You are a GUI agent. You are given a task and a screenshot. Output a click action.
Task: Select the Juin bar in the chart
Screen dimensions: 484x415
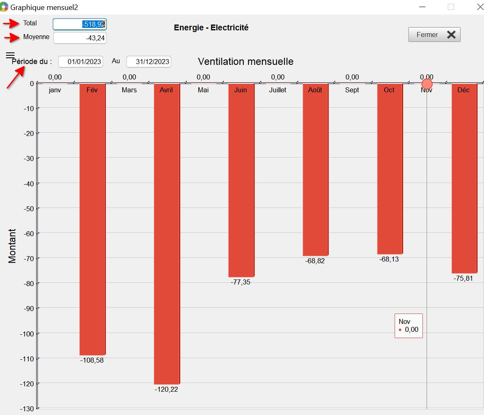tap(241, 183)
